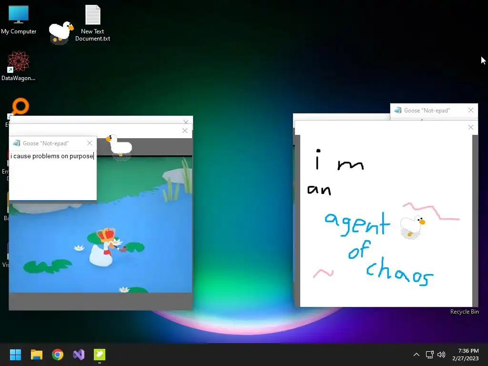Click the goose sitting beside My Computer

61,32
